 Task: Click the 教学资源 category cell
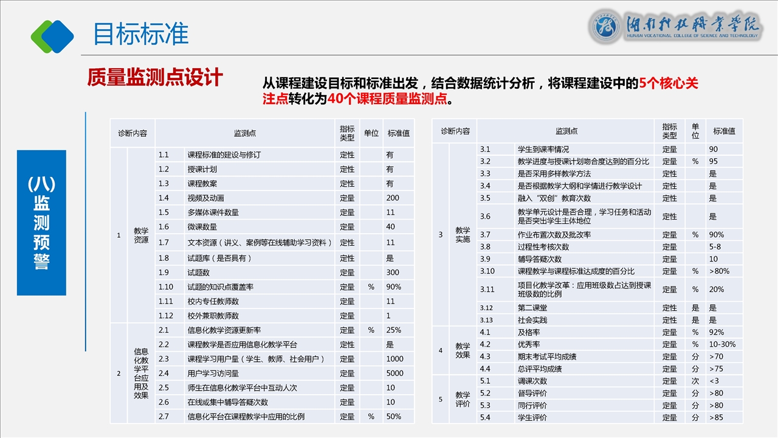pyautogui.click(x=141, y=235)
